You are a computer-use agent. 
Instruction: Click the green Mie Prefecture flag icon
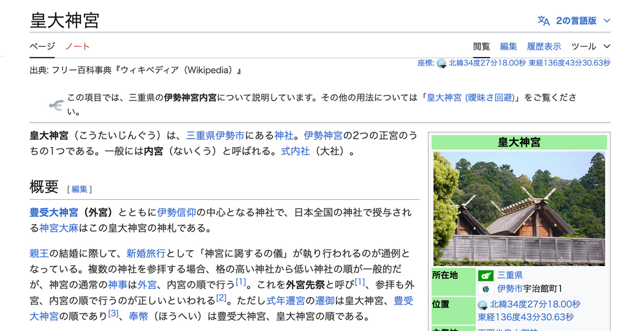(x=486, y=276)
